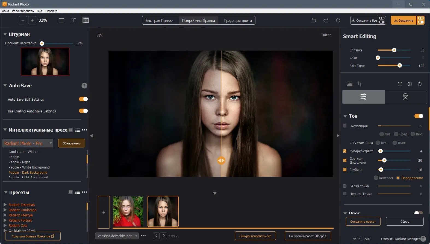Screen dimensions: 430x244
Task: Open the Редактировать menu
Action: pos(23,11)
